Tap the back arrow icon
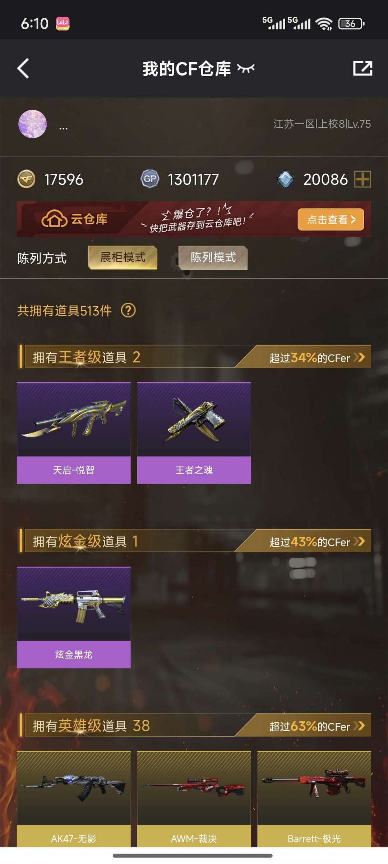The width and height of the screenshot is (388, 864). tap(23, 68)
